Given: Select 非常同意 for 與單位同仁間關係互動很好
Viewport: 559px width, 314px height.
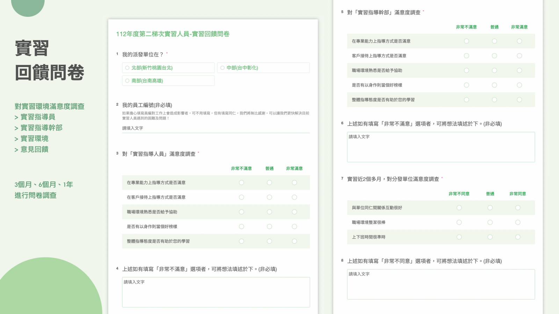Looking at the screenshot, I should (518, 208).
